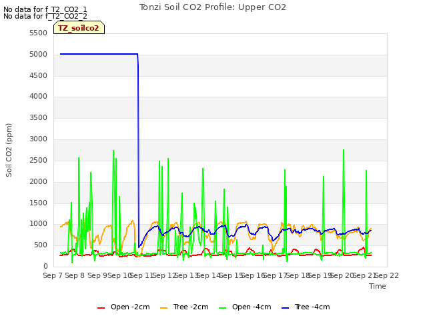Click the No data for f_T2_CO2_1 message
Image resolution: width=427 pixels, height=320 pixels.
click(45, 9)
